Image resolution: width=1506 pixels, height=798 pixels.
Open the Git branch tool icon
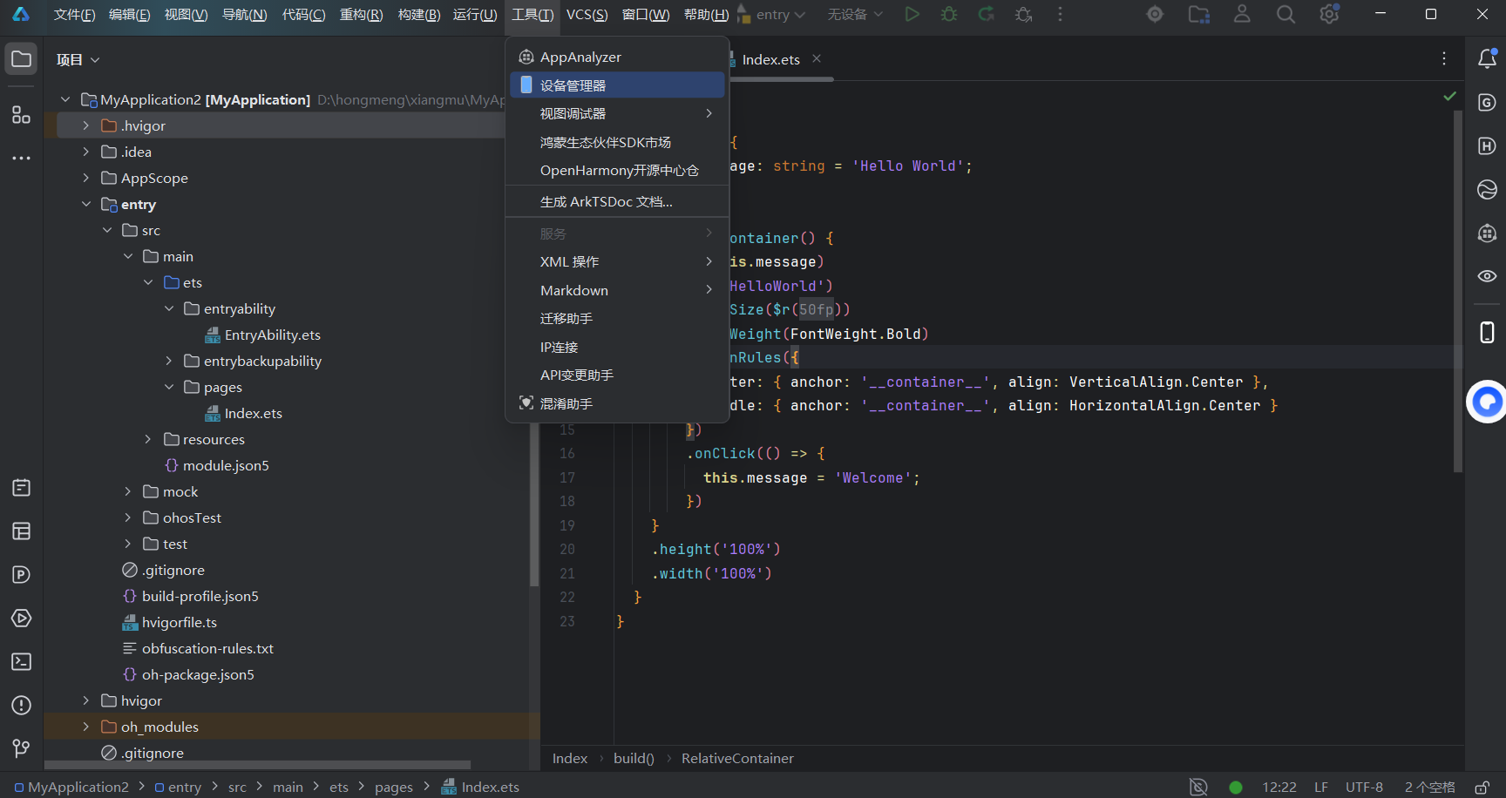pyautogui.click(x=22, y=748)
